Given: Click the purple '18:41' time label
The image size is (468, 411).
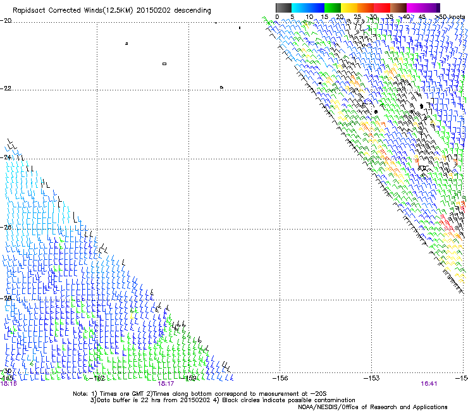Looking at the screenshot, I should (429, 384).
